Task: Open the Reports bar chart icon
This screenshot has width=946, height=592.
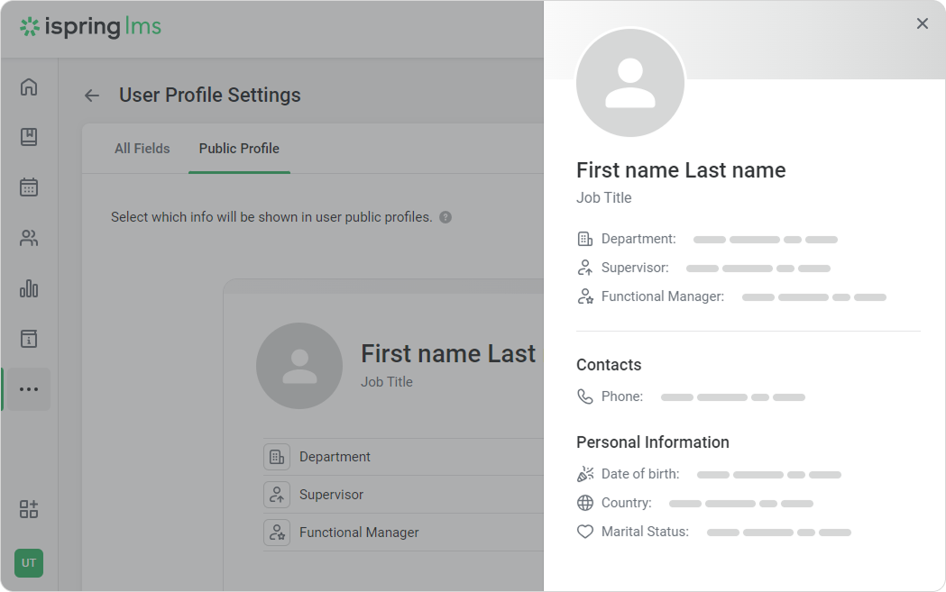Action: pos(29,288)
